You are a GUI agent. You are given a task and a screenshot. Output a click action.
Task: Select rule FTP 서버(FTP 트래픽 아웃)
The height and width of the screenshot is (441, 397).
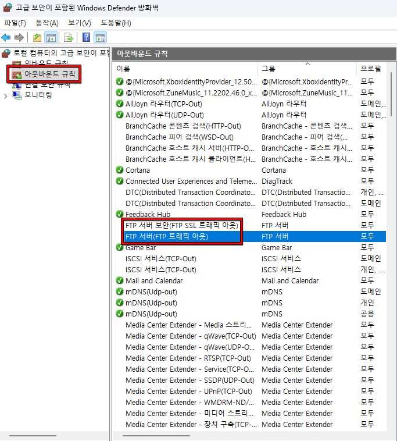coord(167,237)
